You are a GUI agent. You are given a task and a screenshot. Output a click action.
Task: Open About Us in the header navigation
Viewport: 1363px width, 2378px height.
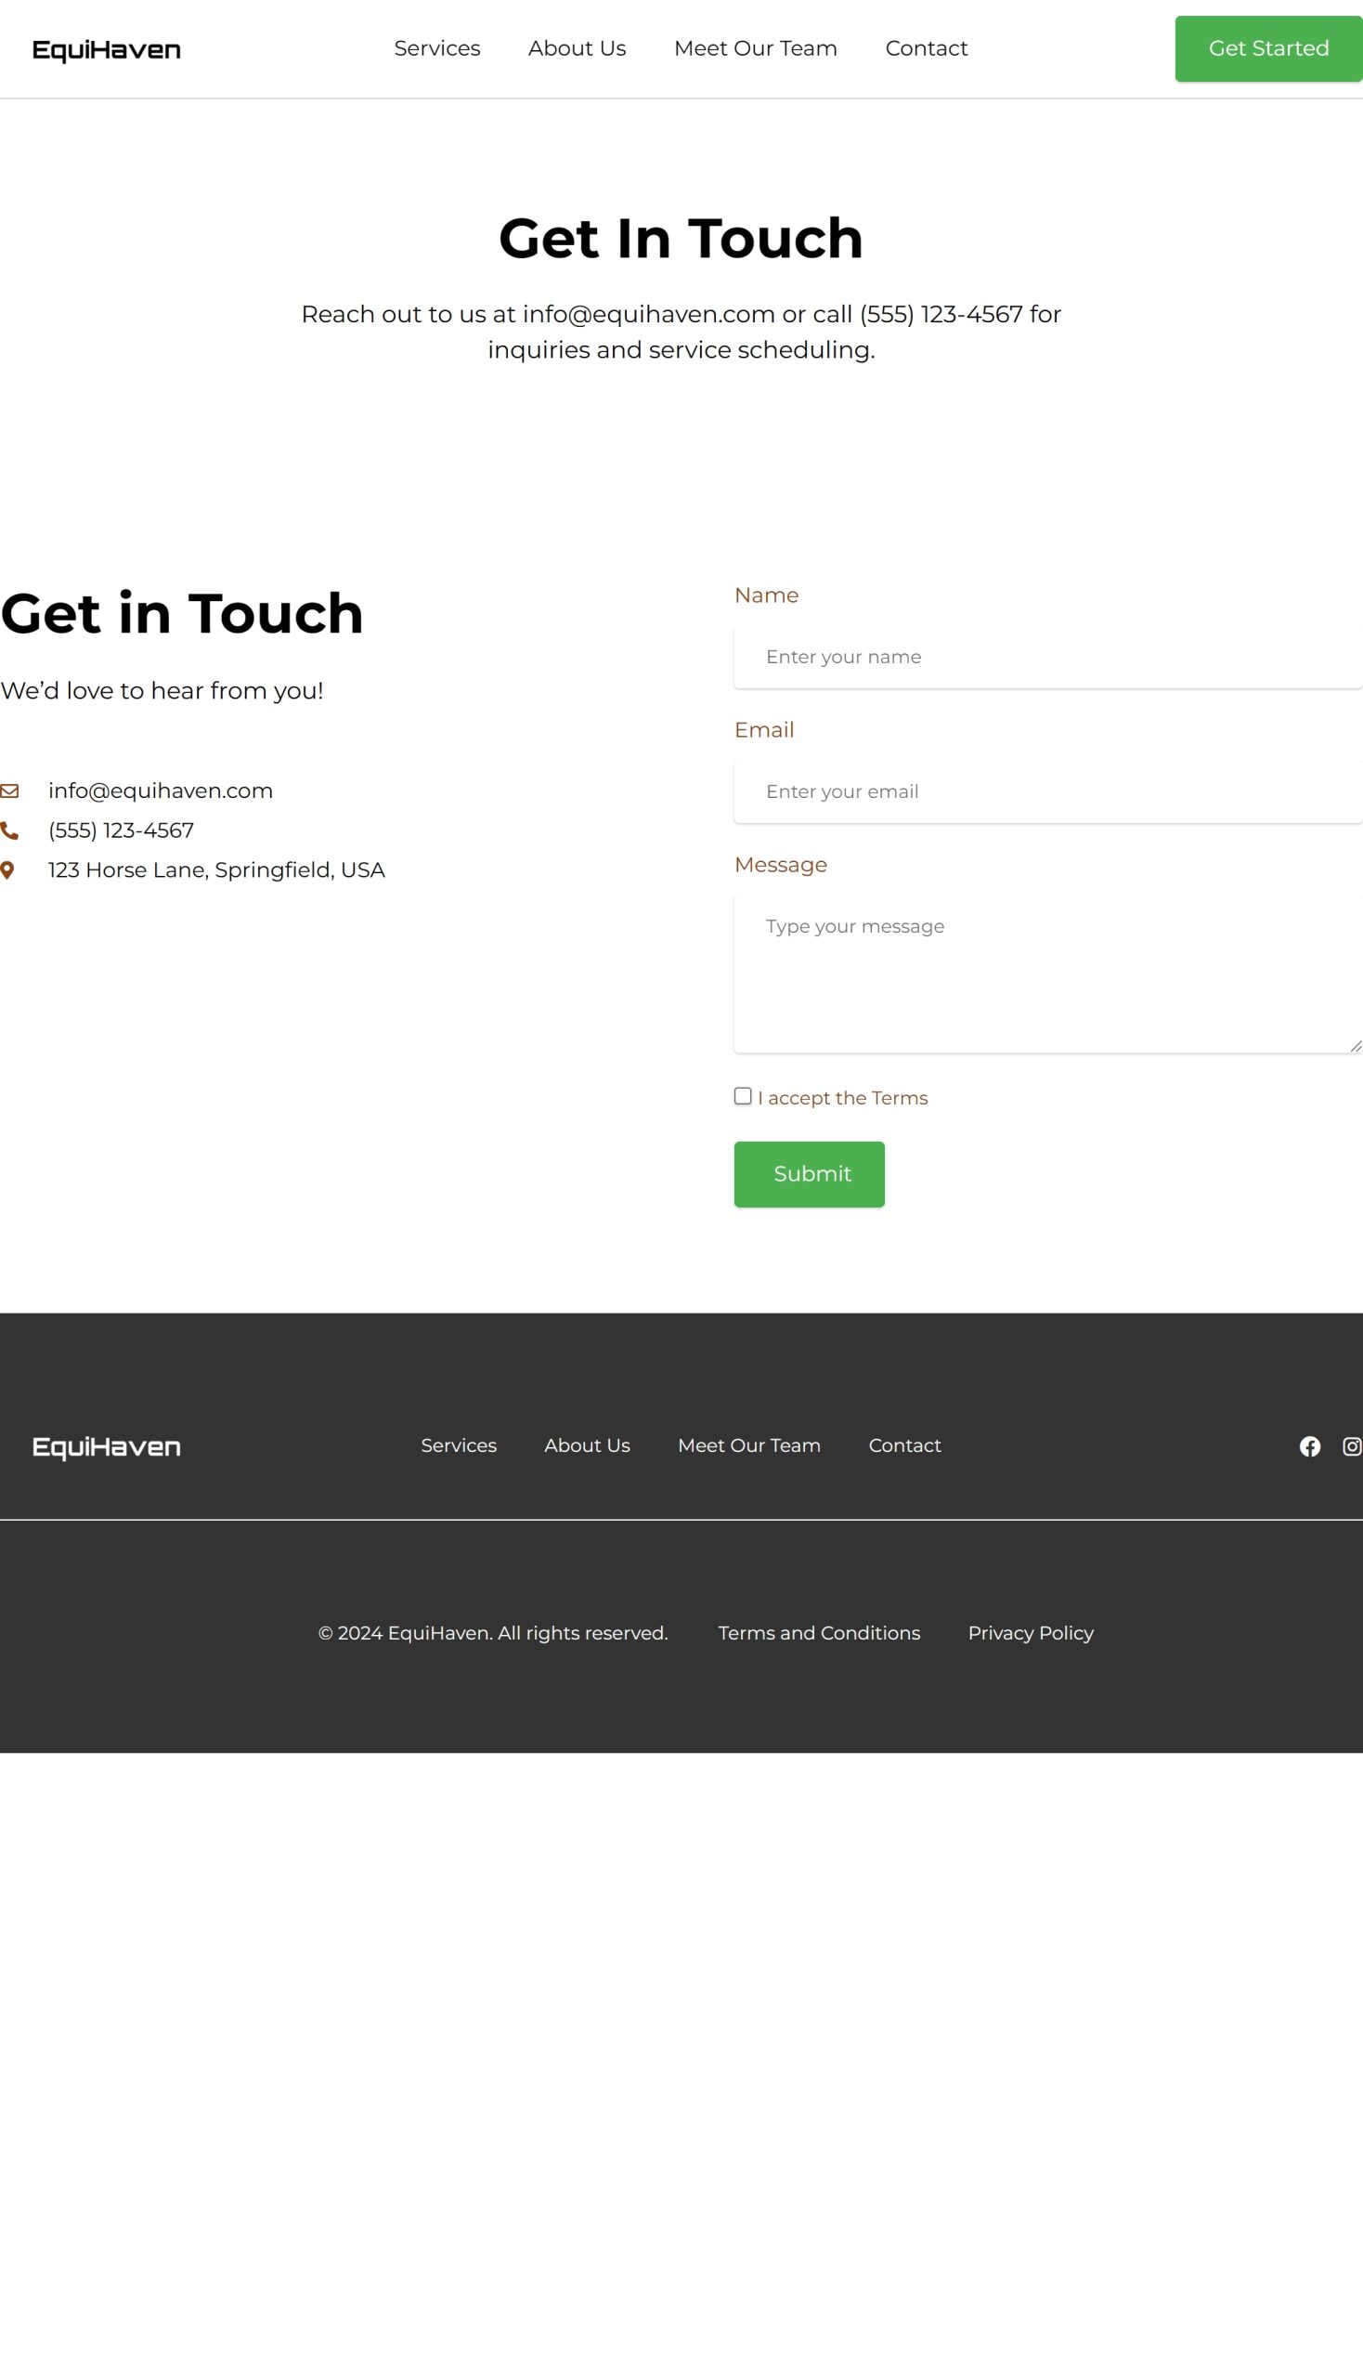coord(577,48)
